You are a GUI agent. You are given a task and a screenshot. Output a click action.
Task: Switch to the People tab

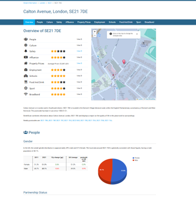point(40,22)
